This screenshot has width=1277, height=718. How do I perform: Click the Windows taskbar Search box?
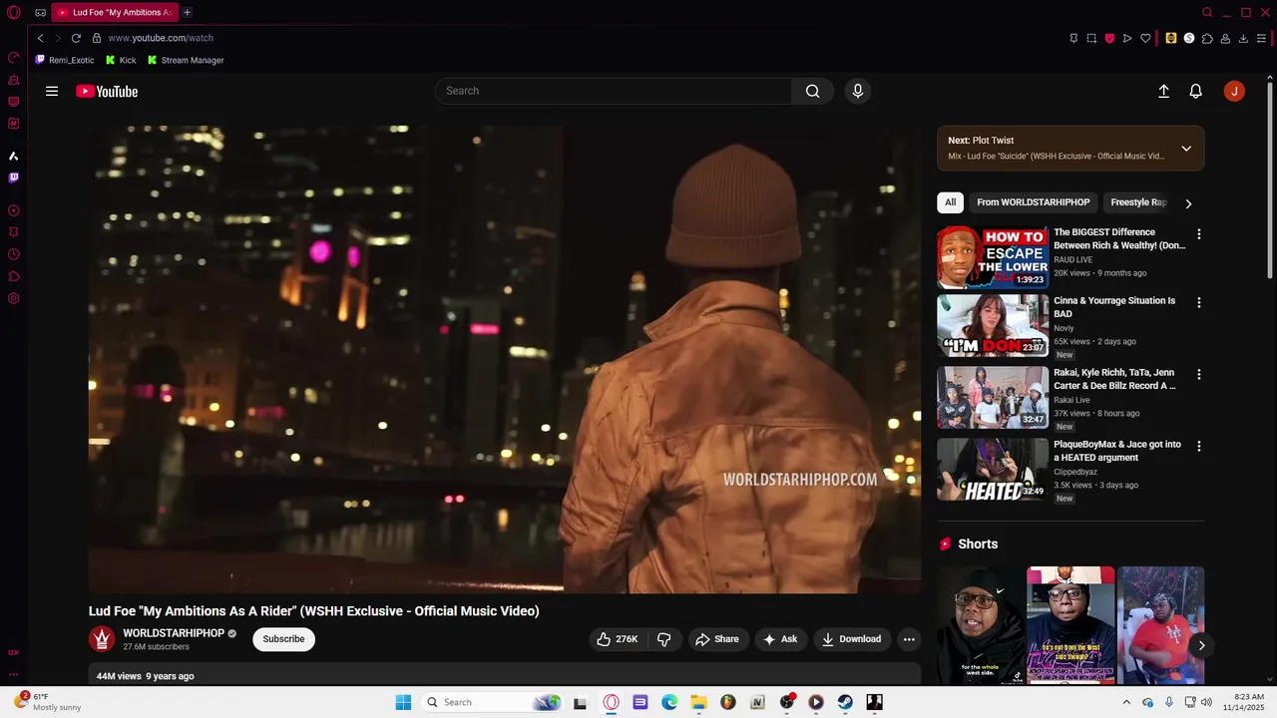(493, 702)
